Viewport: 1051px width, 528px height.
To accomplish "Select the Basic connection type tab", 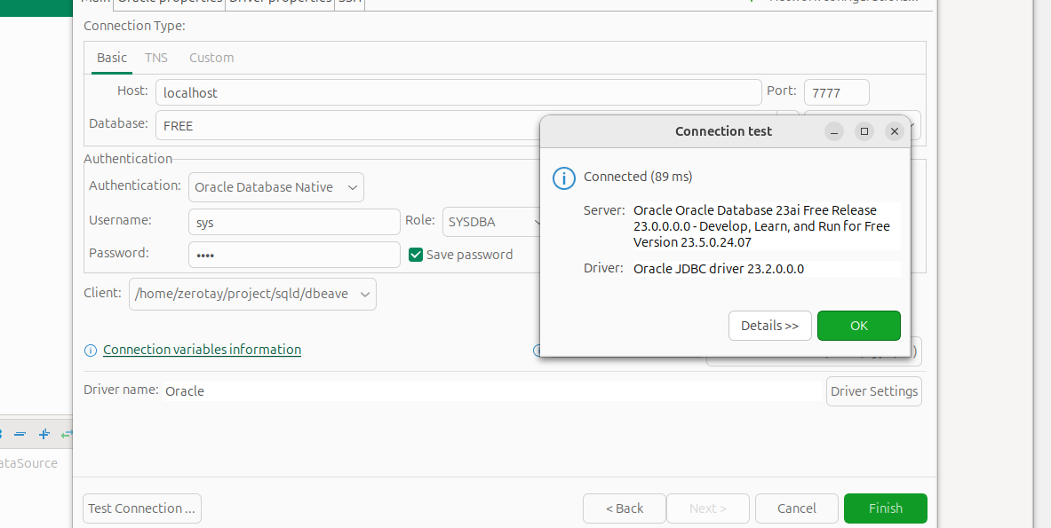I will click(112, 58).
